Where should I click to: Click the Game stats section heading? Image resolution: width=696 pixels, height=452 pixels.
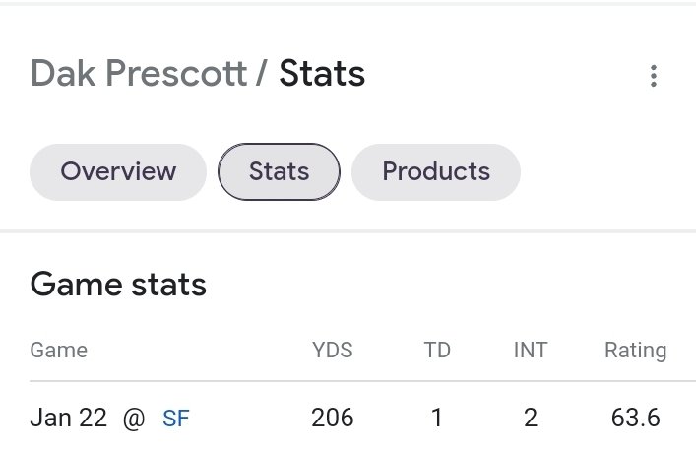pyautogui.click(x=118, y=285)
